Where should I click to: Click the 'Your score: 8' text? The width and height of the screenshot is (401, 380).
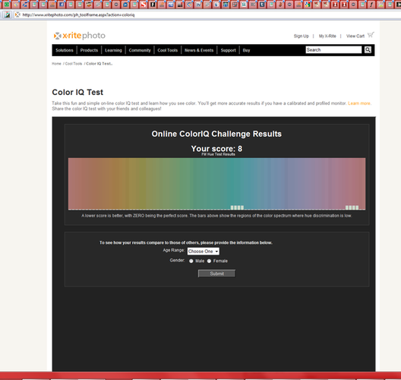point(216,149)
